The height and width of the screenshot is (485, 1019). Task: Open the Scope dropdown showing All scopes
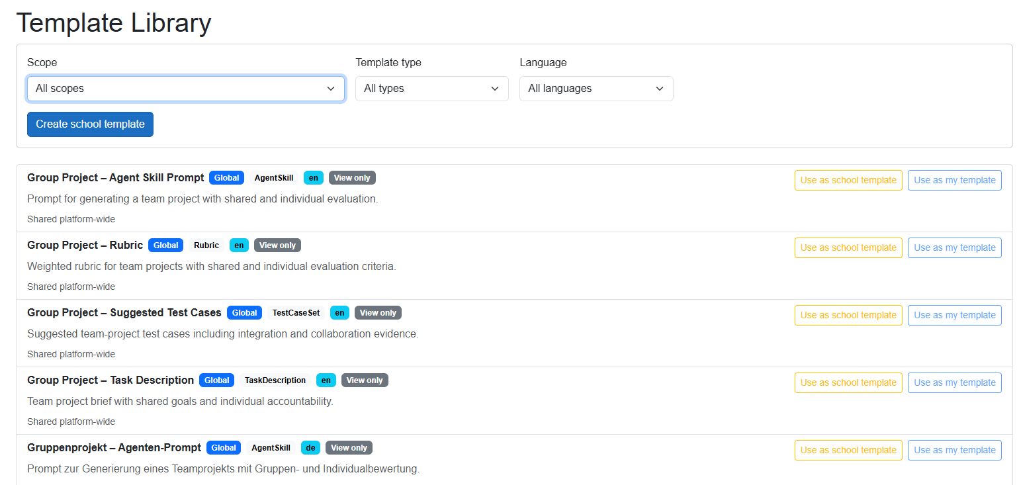click(186, 89)
